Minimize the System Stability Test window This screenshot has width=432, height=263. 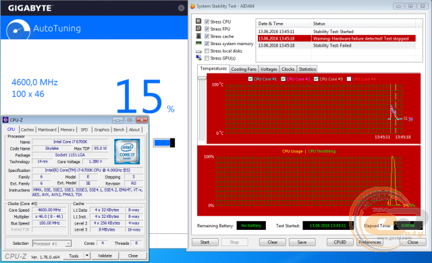click(398, 6)
